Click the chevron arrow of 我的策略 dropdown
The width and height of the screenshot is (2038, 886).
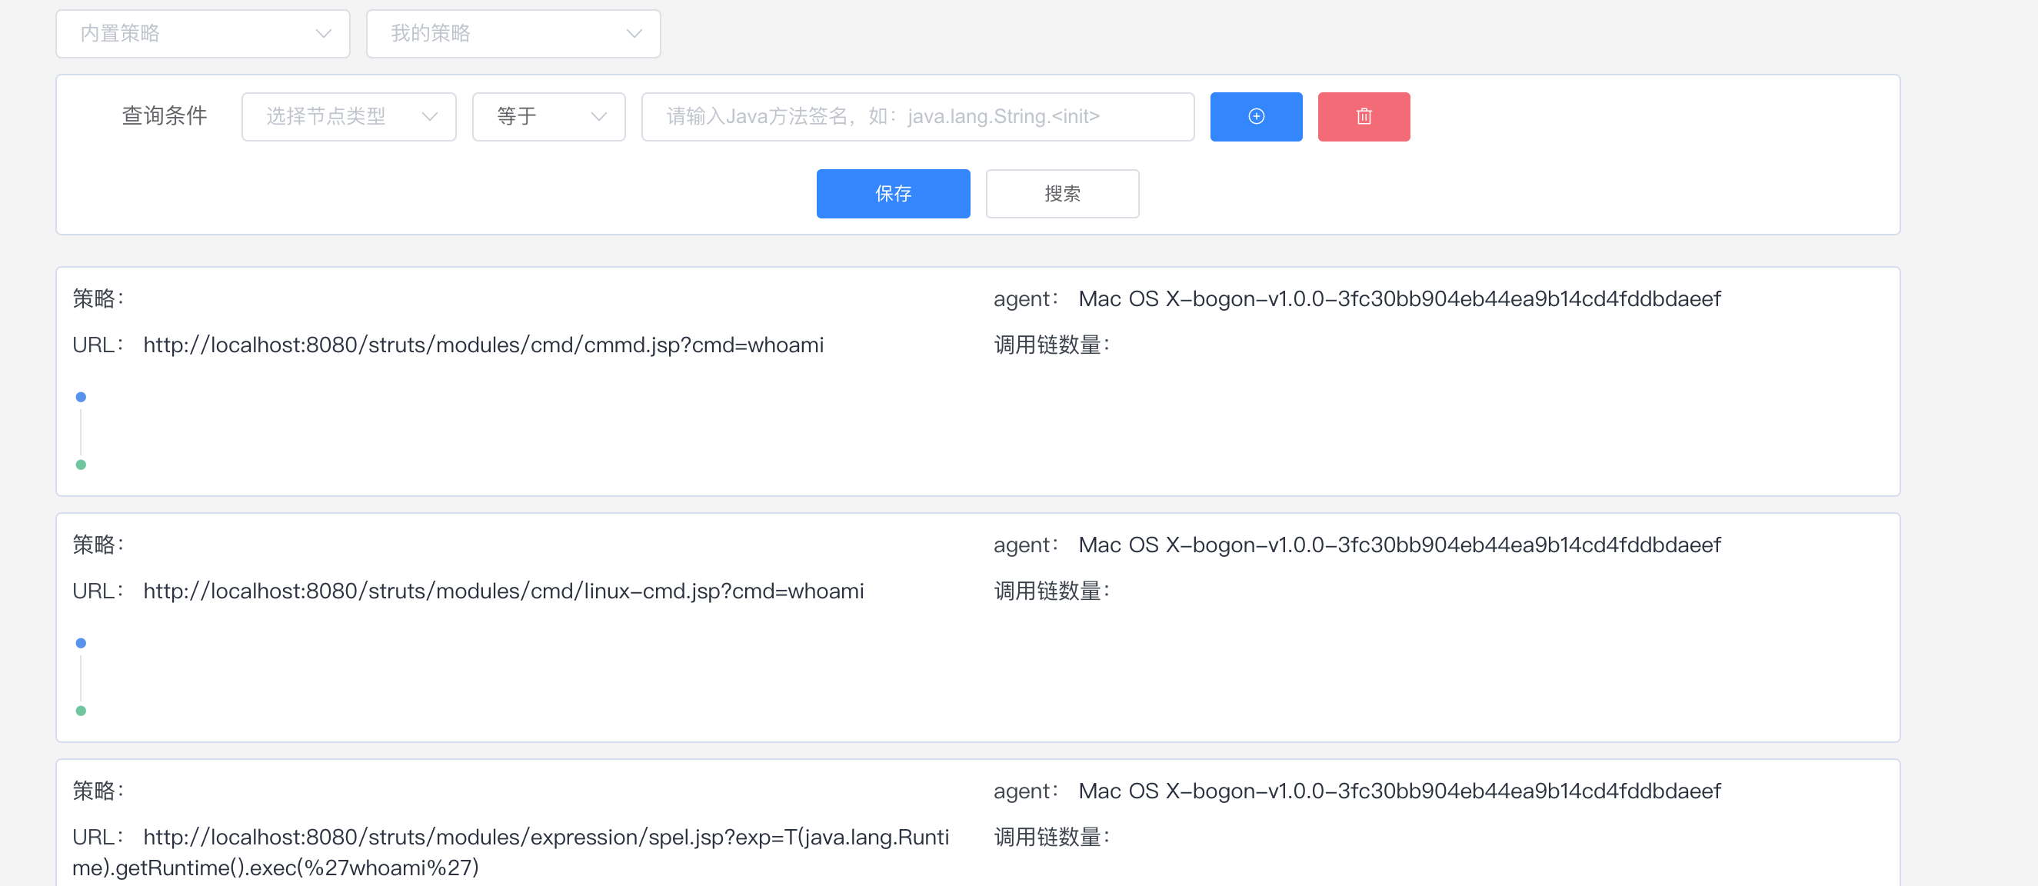(x=634, y=33)
